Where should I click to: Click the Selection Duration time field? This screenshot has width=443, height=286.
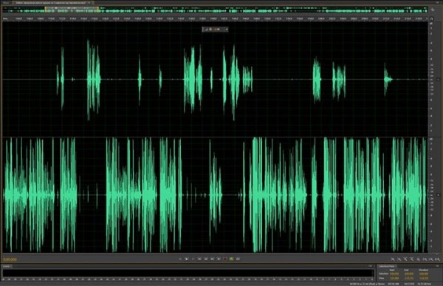(x=424, y=274)
